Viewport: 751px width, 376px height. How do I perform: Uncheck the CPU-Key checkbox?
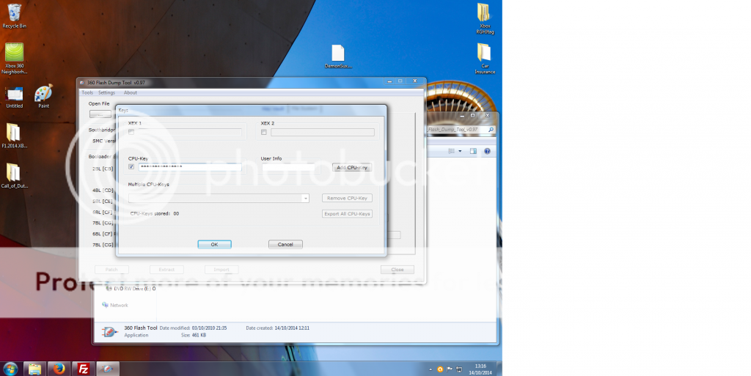[x=131, y=167]
